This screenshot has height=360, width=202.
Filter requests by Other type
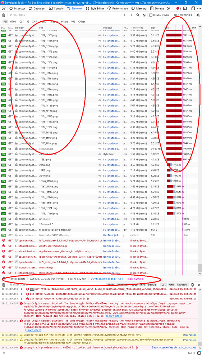point(82,22)
